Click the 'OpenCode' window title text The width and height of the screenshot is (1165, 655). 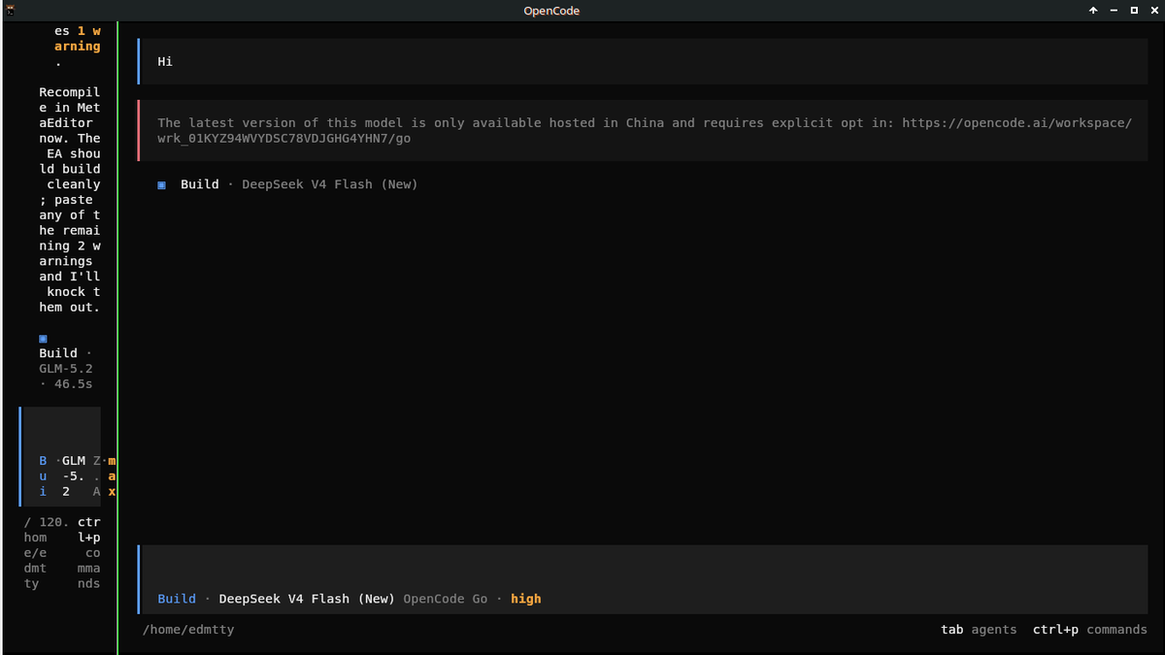pyautogui.click(x=551, y=11)
